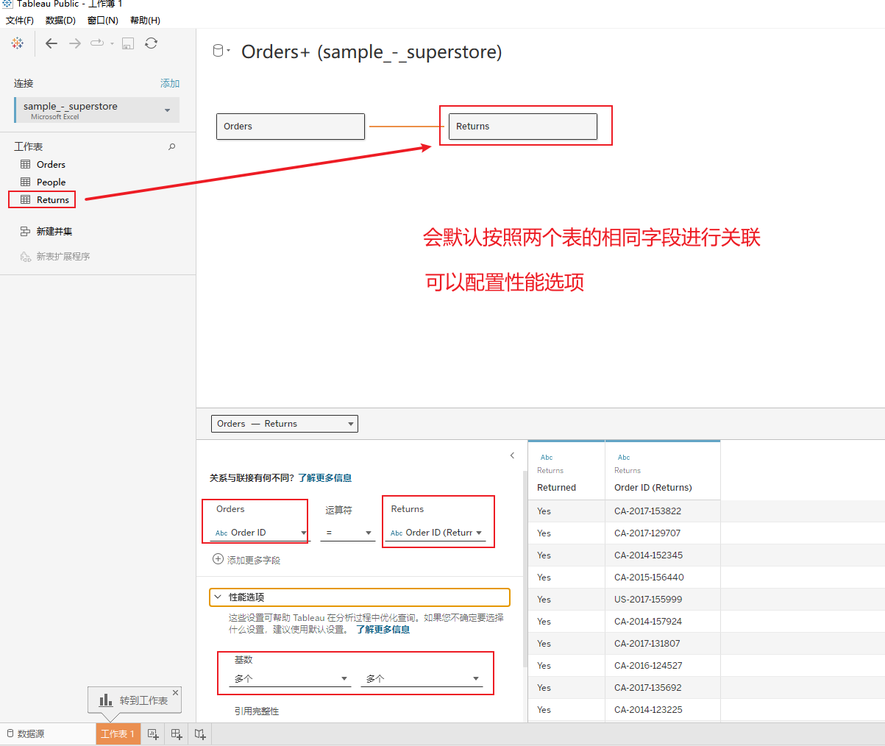The height and width of the screenshot is (746, 885).
Task: Click 添加更多字段 to add more fields
Action: pyautogui.click(x=246, y=560)
